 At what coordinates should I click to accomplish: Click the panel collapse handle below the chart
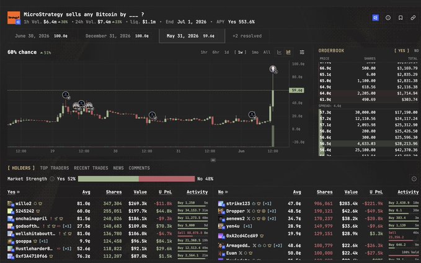click(213, 160)
